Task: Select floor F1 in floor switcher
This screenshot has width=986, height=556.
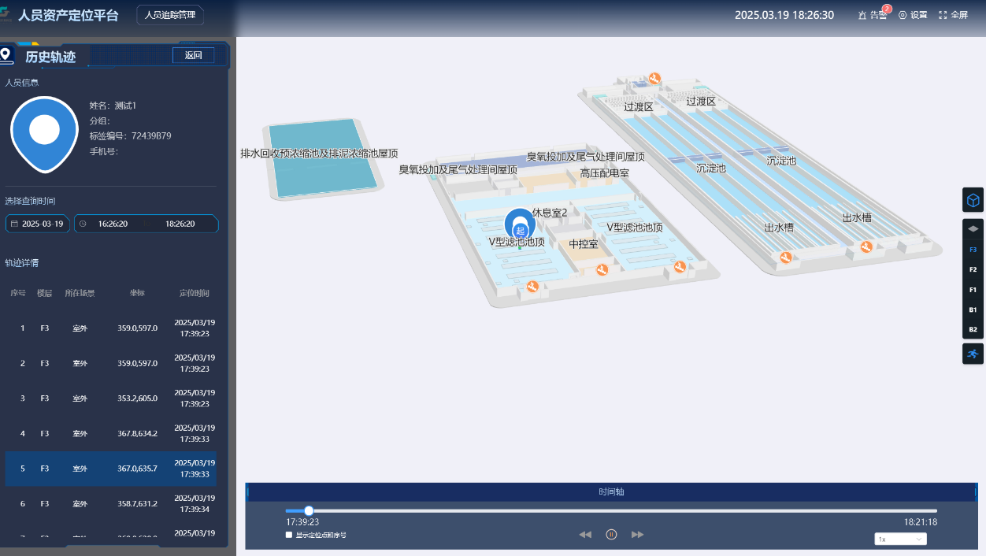Action: coord(973,290)
